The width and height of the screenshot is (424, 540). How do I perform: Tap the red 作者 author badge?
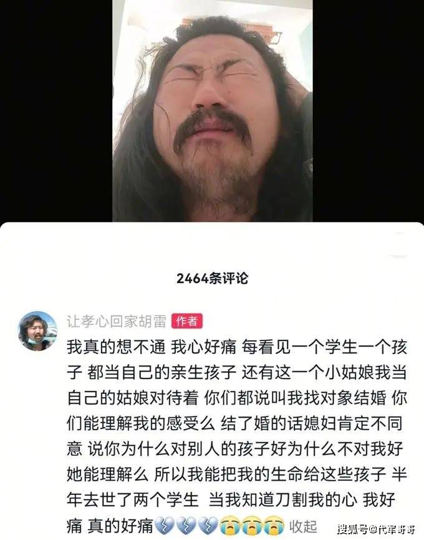click(186, 321)
